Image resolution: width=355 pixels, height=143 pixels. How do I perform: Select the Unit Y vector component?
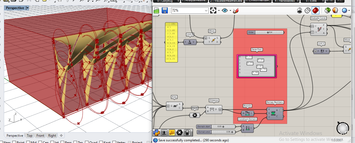[x=321, y=51]
